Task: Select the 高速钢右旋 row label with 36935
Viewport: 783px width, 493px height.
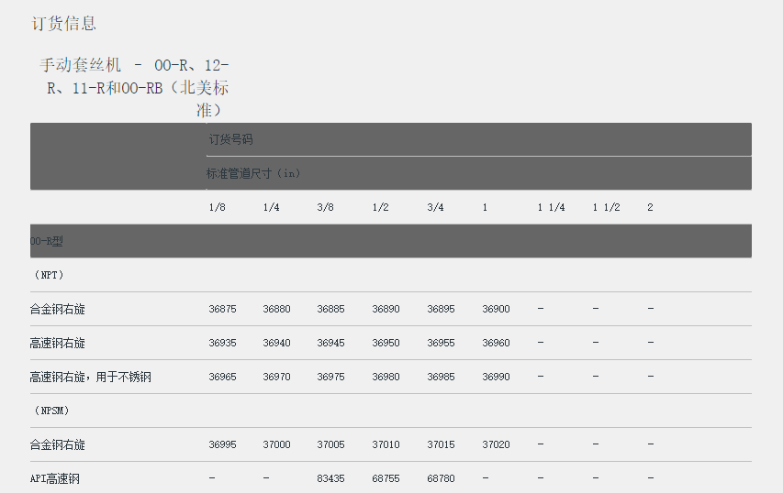Action: point(57,344)
